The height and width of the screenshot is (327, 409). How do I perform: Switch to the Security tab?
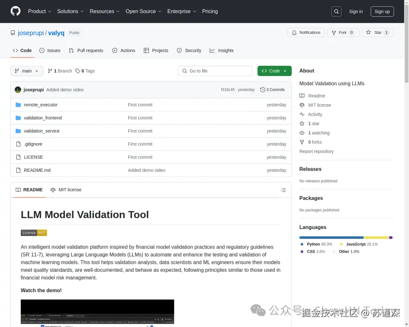pos(189,51)
